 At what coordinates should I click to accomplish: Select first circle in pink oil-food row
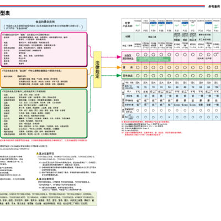[x=138, y=55]
